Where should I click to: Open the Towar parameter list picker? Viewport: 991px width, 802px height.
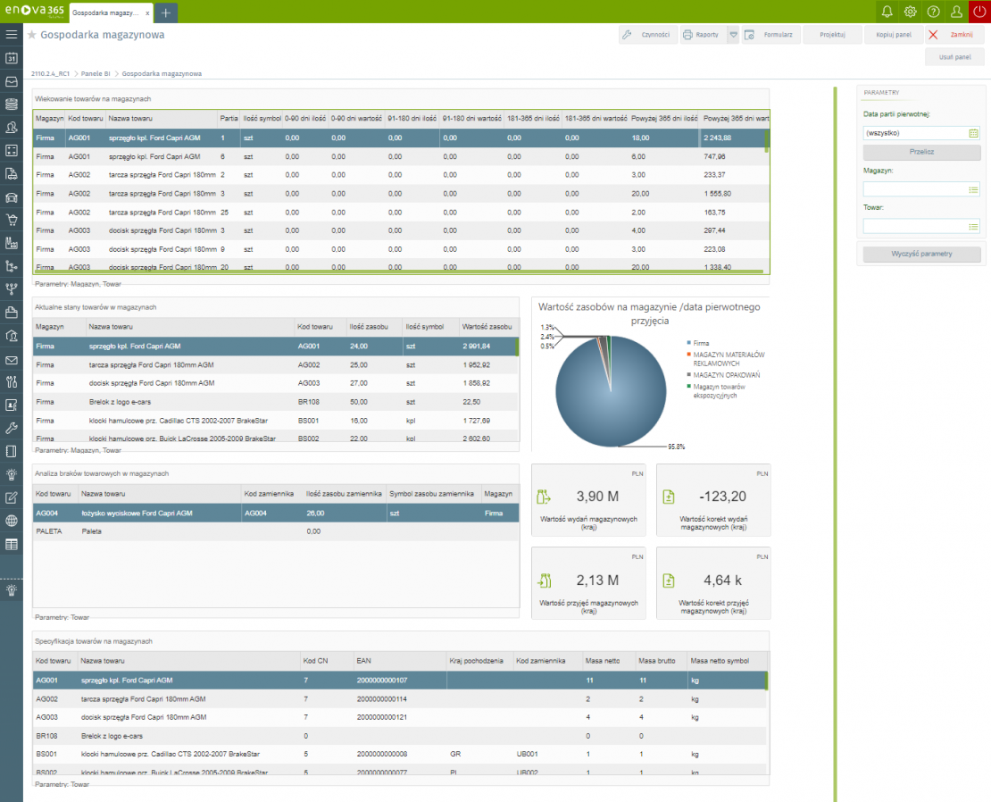click(x=974, y=227)
